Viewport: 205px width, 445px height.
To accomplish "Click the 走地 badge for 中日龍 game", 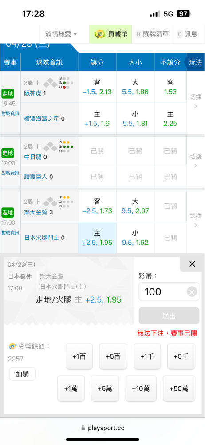I will (x=8, y=153).
